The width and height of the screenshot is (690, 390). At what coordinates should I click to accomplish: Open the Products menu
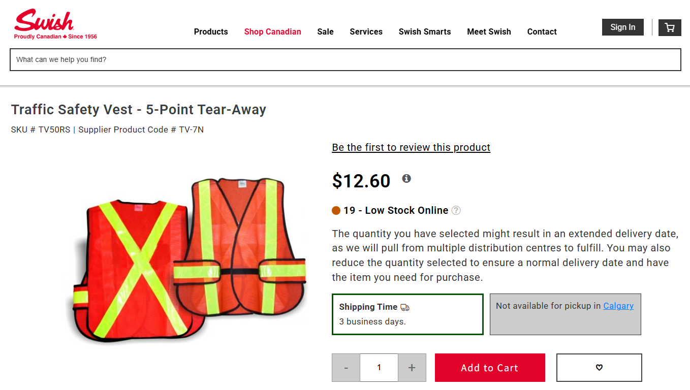[x=211, y=31]
